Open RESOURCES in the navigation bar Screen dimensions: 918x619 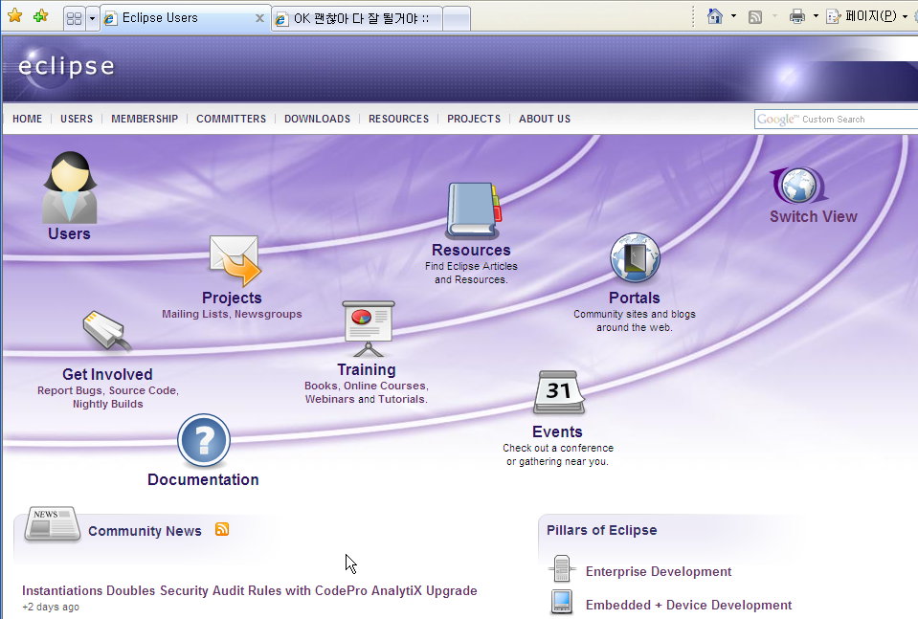tap(399, 119)
